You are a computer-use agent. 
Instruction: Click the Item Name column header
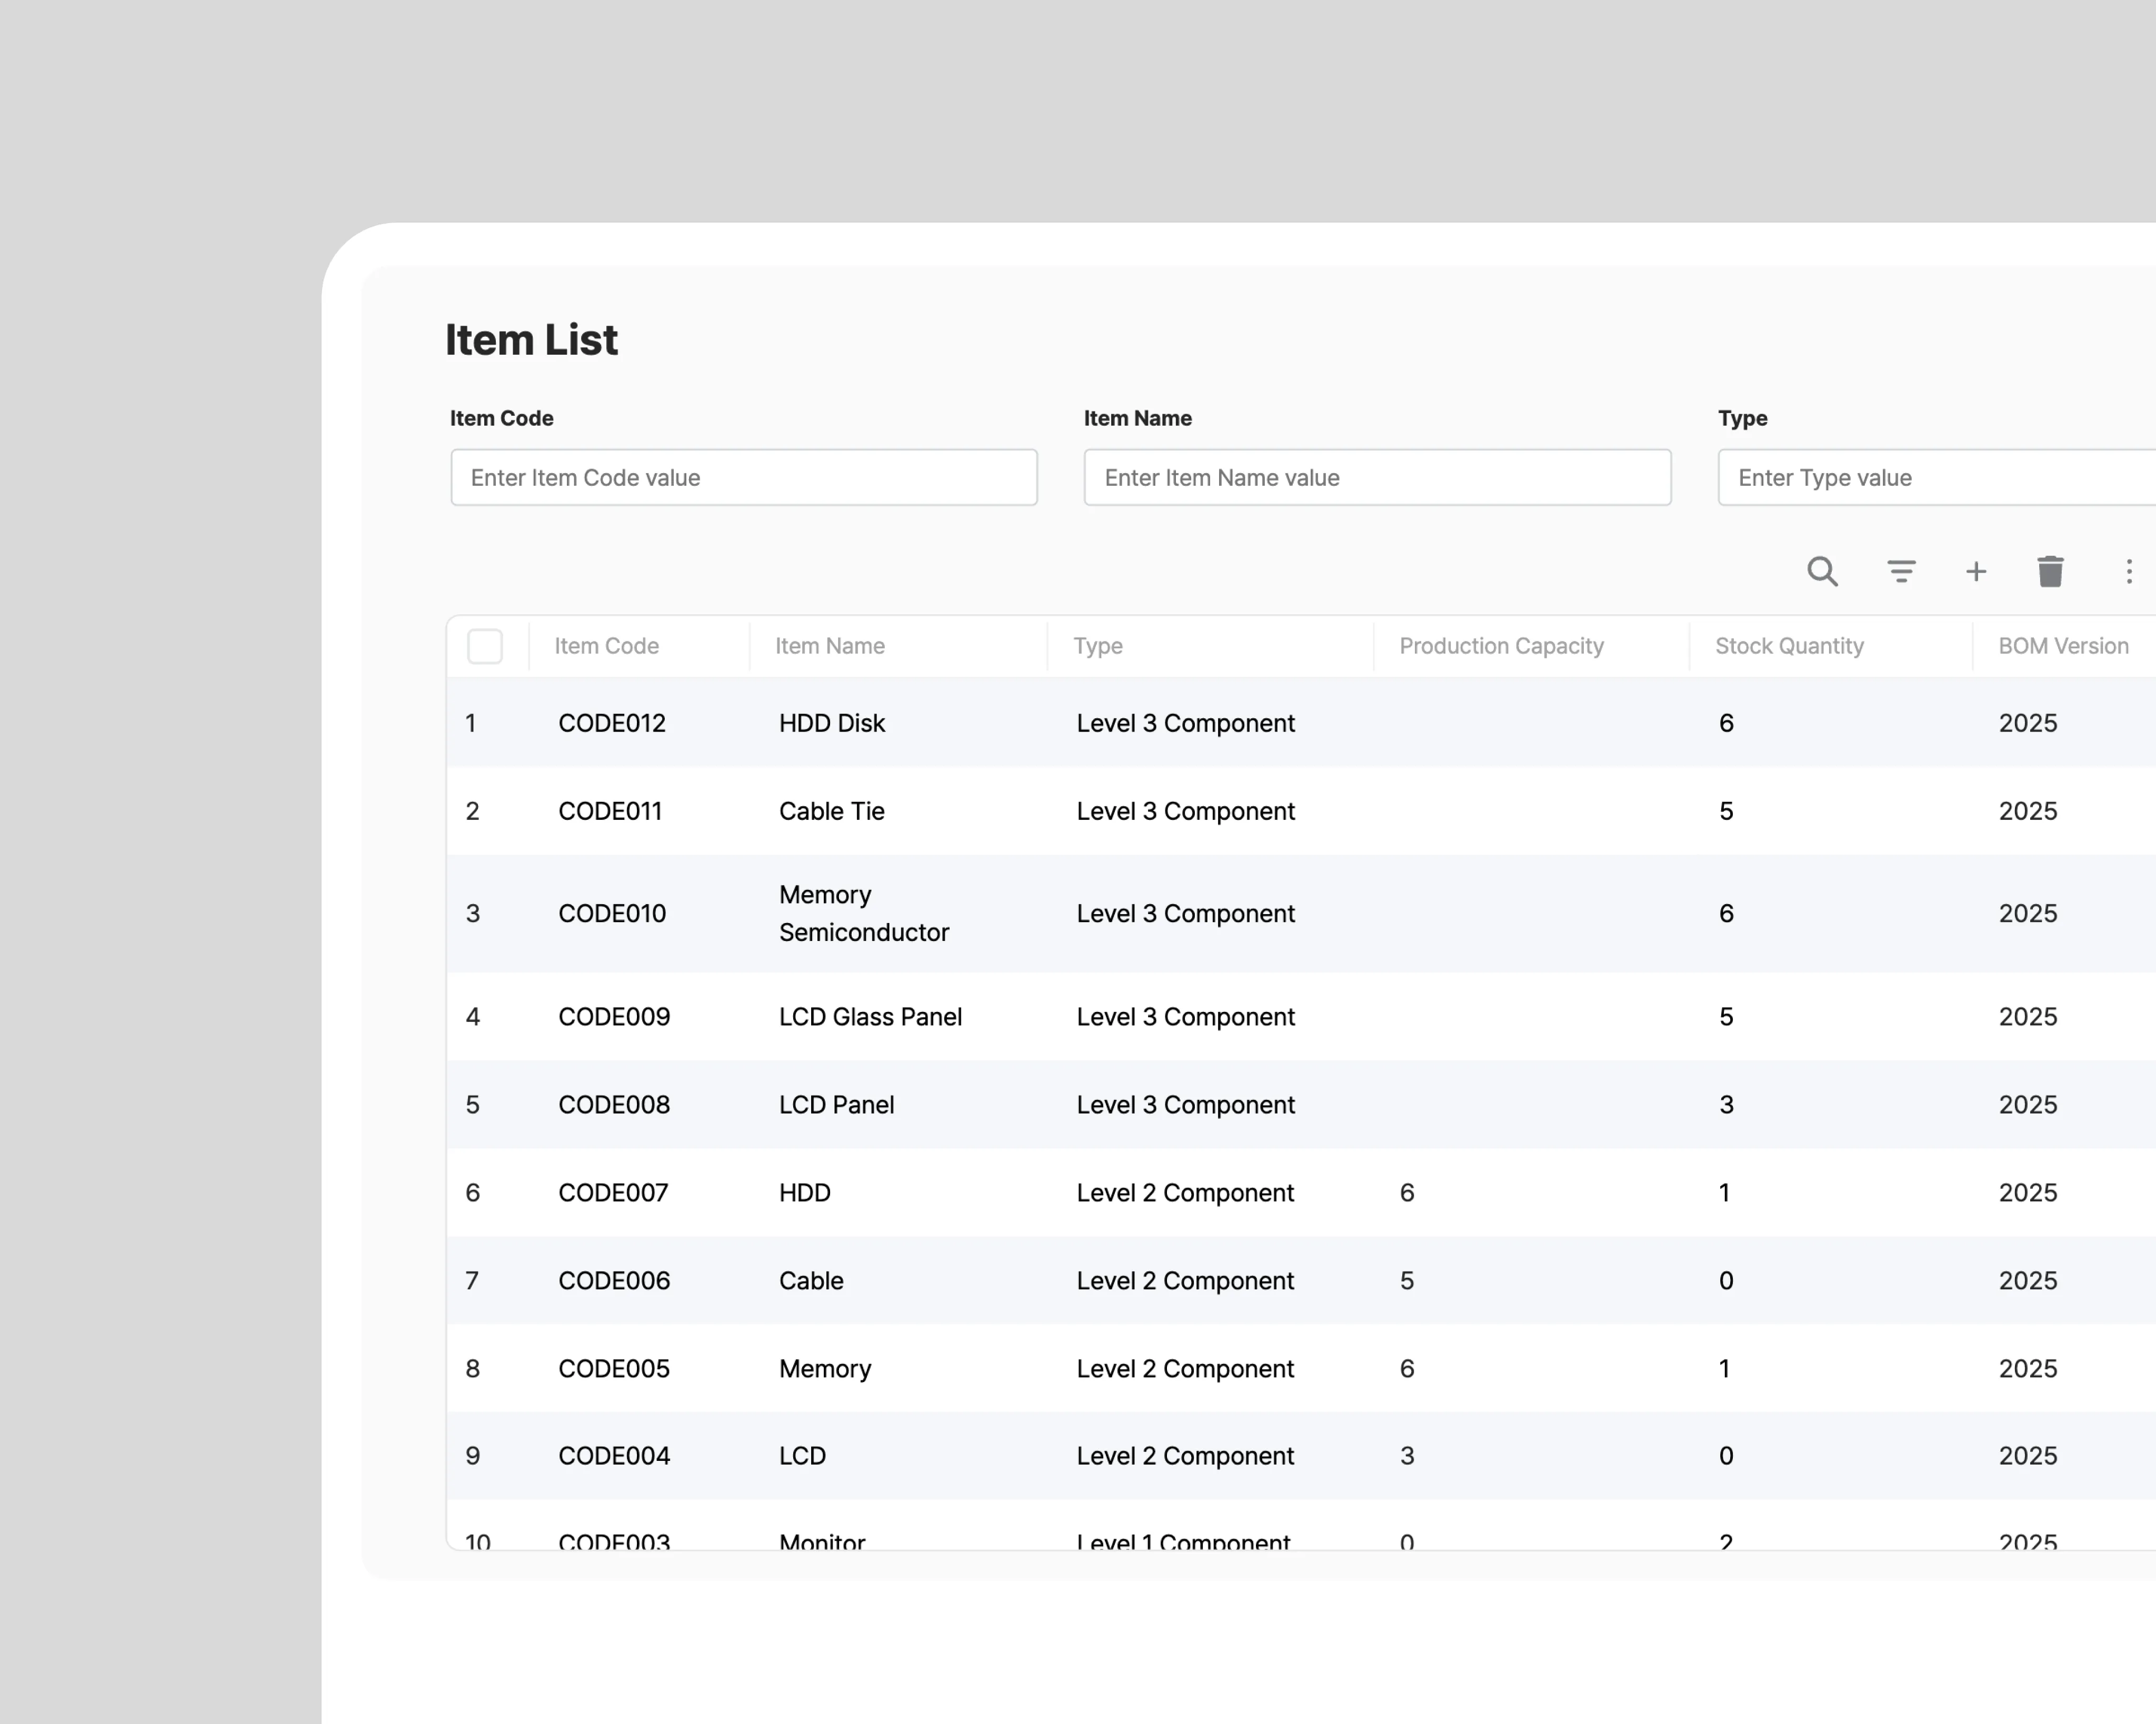click(829, 646)
